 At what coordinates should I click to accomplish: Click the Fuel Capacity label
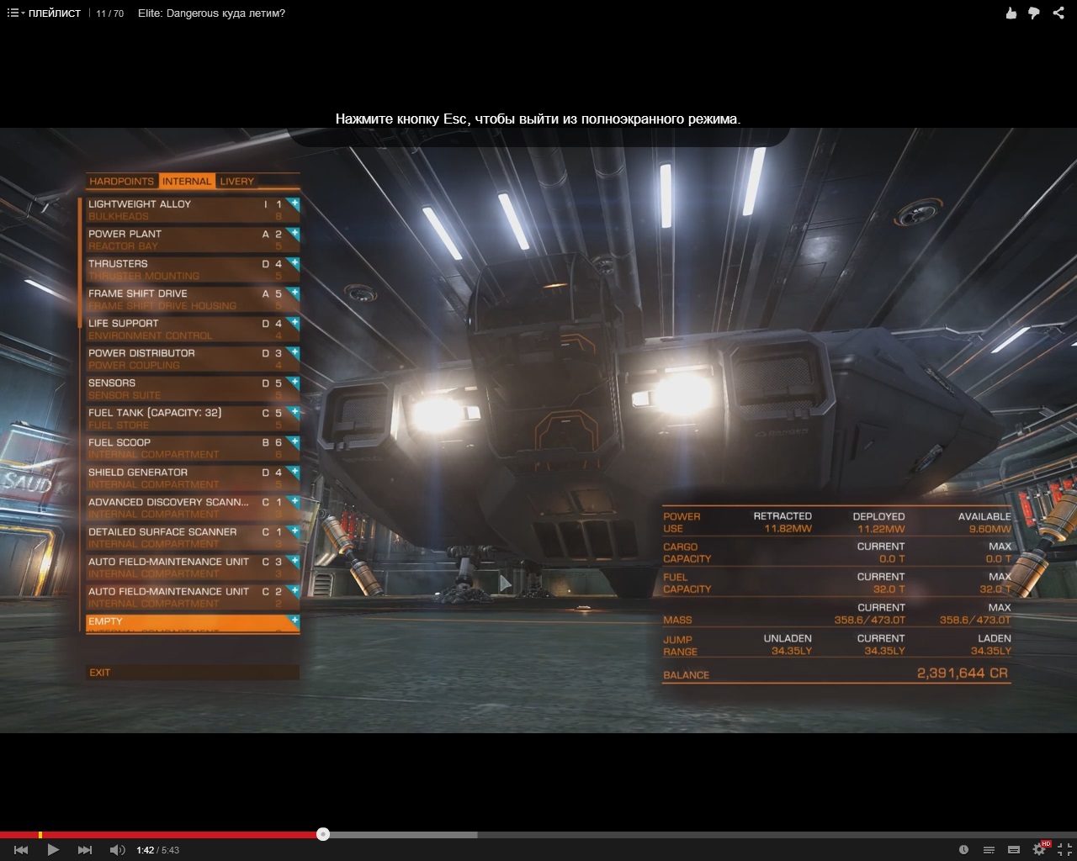click(x=687, y=583)
